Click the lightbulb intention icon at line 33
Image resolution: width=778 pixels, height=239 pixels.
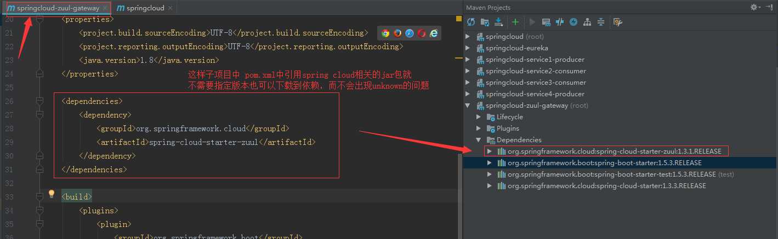tap(52, 194)
